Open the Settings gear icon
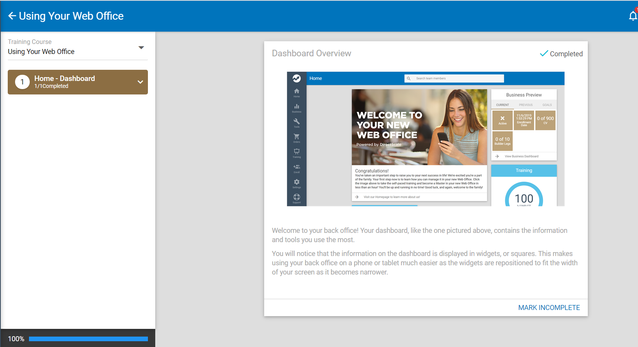The height and width of the screenshot is (347, 638). pos(297,183)
